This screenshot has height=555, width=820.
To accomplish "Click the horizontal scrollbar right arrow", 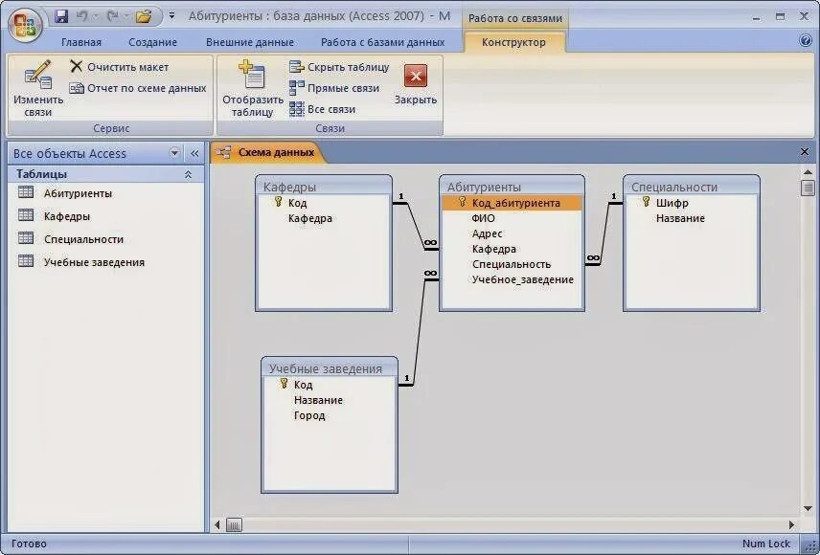I will coord(792,524).
